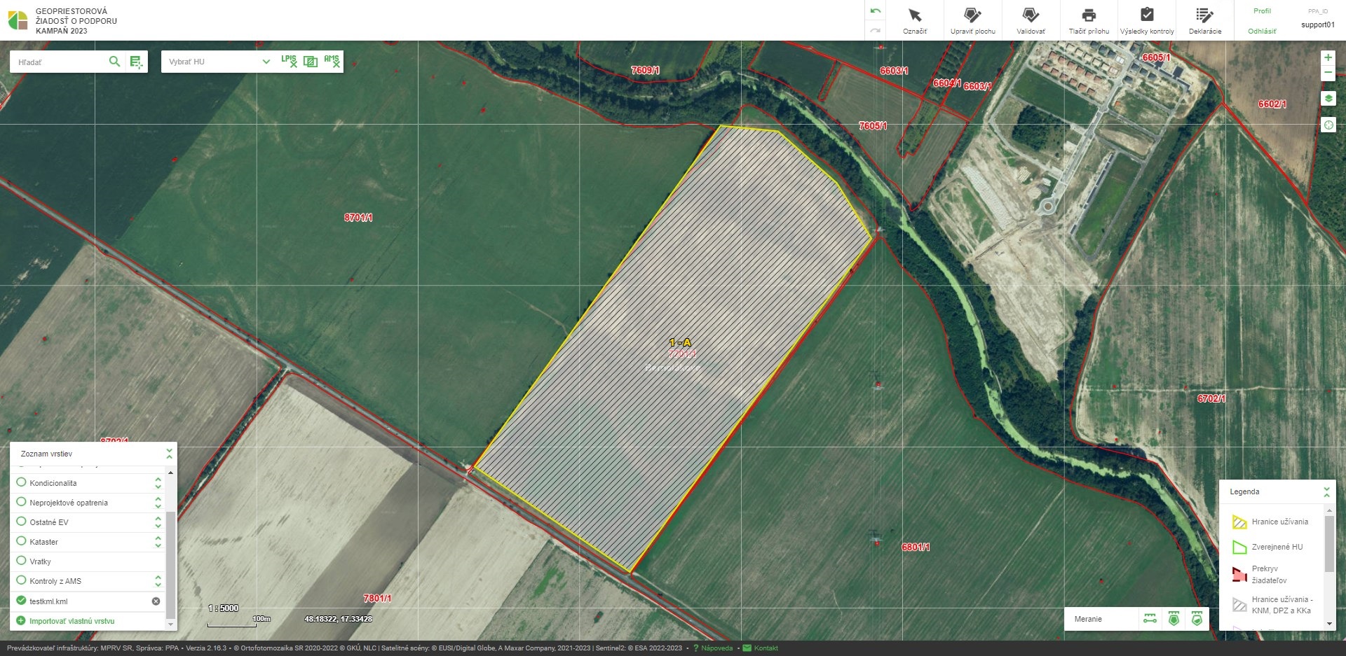Viewport: 1346px width, 656px height.
Task: Open the Upraviť plochu tool
Action: pos(972,20)
